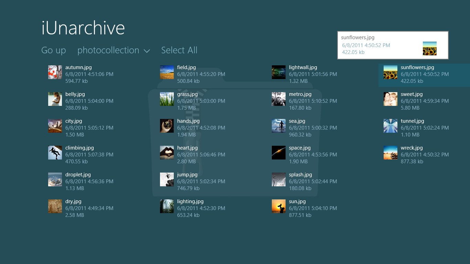Image resolution: width=470 pixels, height=264 pixels.
Task: Click the wreck.jpg thumbnail icon
Action: tap(391, 153)
